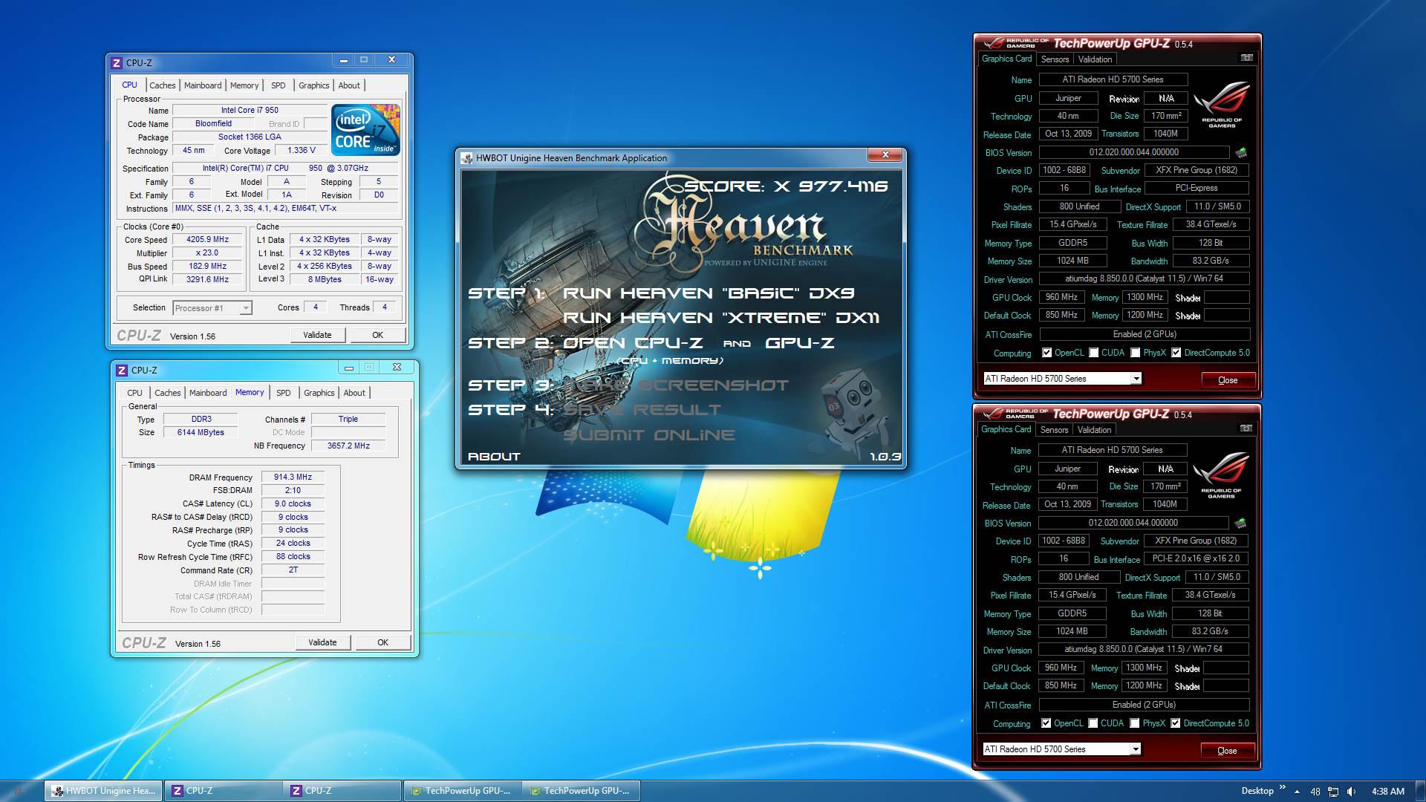Click the ROG logo in the bottom GPU-Z window
The width and height of the screenshot is (1426, 802).
coord(1221,475)
